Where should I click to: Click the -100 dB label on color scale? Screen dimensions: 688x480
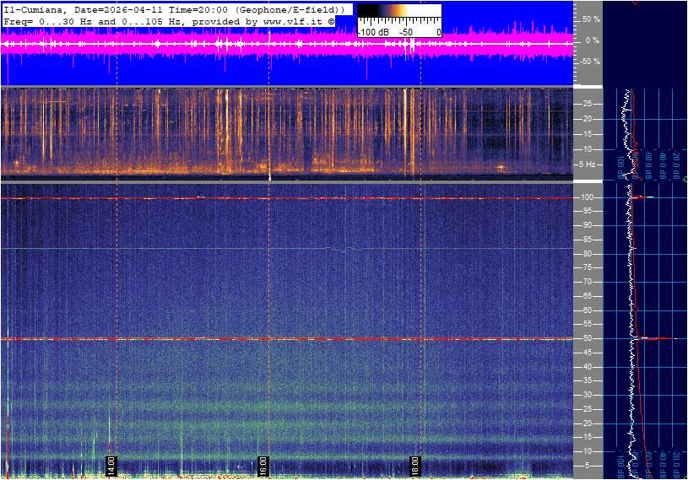371,31
